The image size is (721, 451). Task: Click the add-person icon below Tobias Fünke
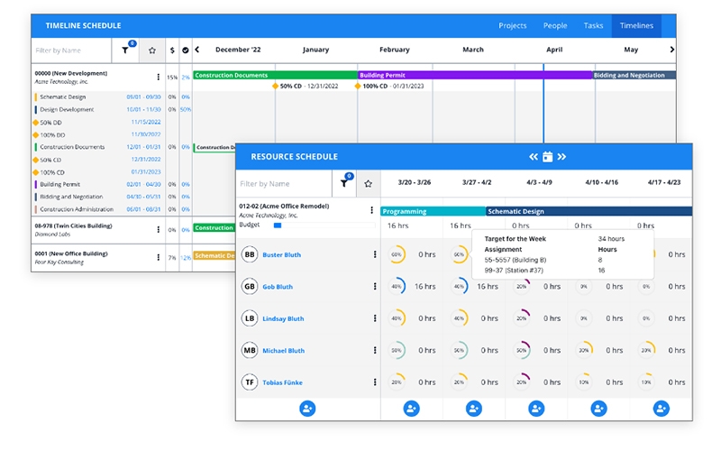(x=307, y=409)
